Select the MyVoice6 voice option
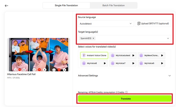 click(149, 63)
